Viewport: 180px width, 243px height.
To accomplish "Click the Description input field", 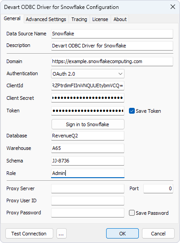I will 112,46.
